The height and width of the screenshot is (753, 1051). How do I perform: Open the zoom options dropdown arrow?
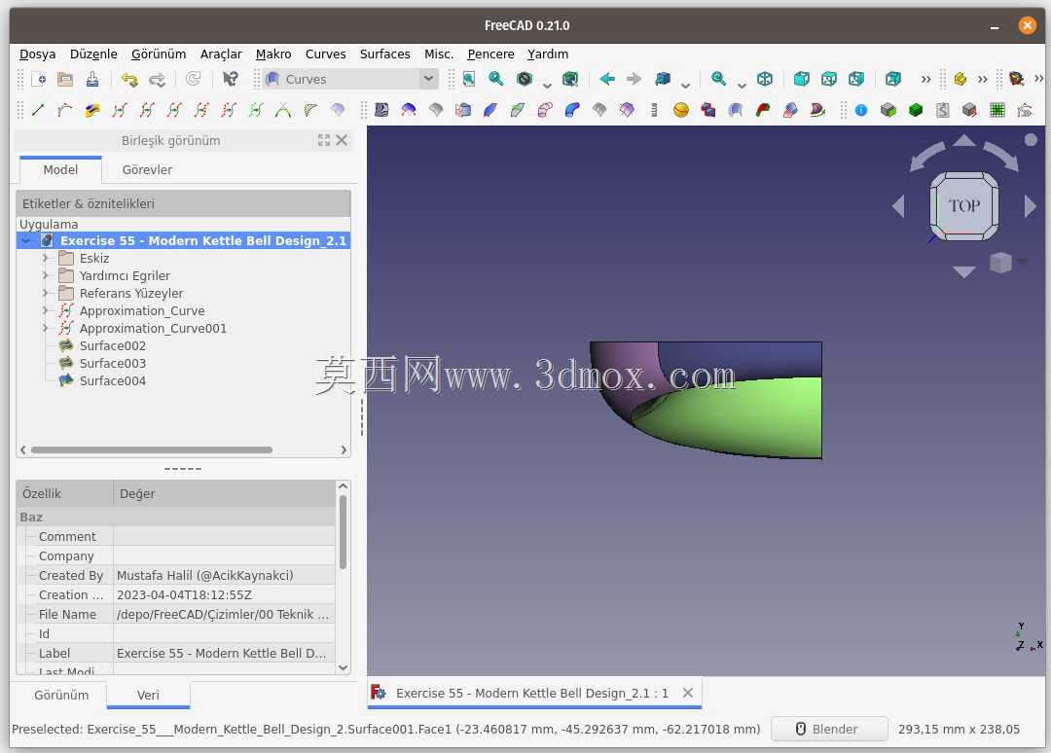[742, 85]
